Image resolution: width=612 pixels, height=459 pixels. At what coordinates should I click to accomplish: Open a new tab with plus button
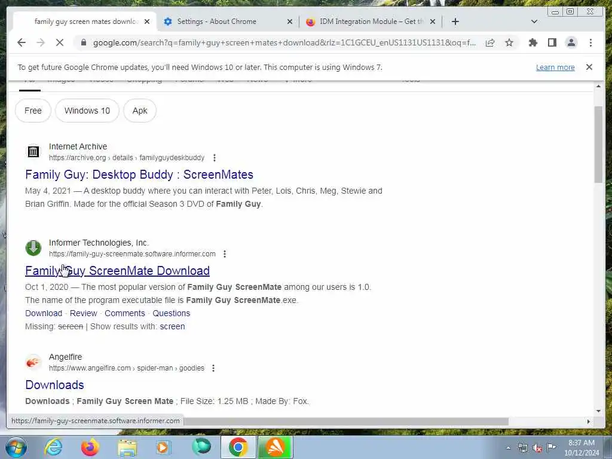[x=455, y=22]
